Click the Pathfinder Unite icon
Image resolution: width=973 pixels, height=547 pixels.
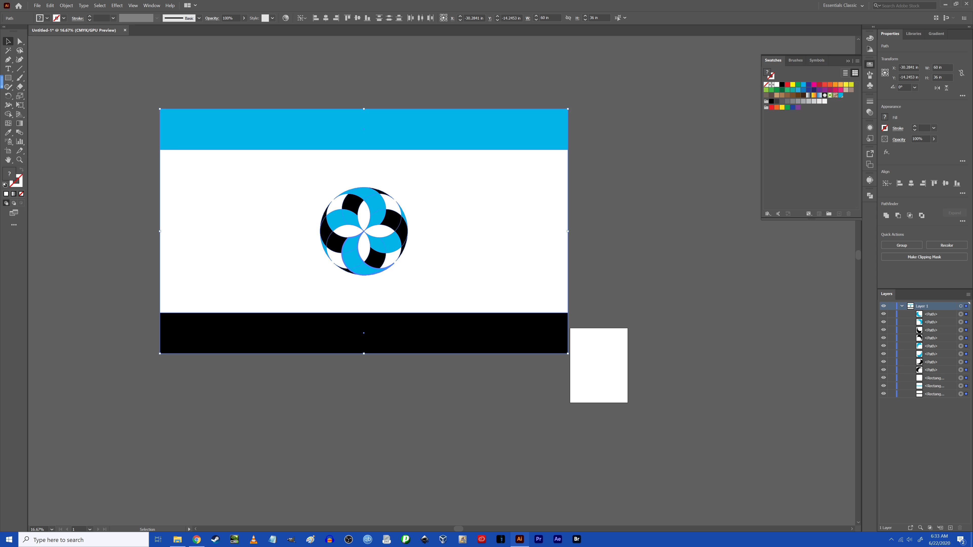[886, 215]
